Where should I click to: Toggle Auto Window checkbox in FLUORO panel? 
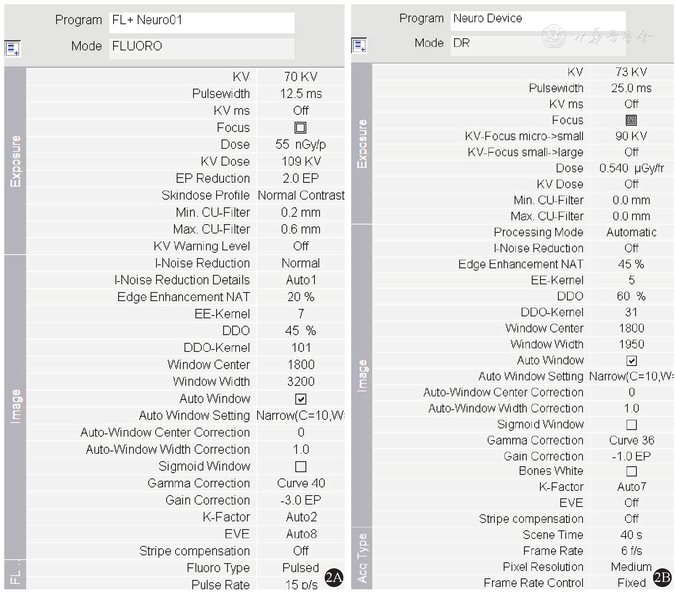coord(300,399)
